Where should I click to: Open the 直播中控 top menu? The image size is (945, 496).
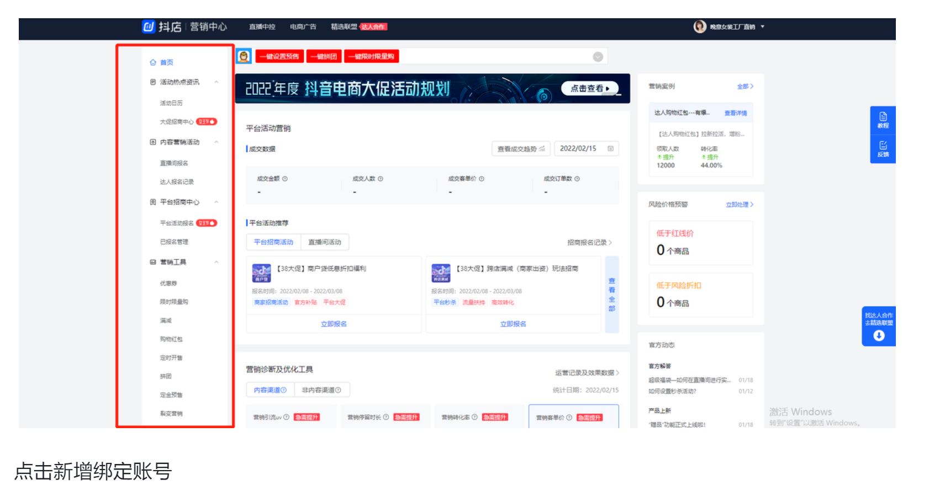262,26
